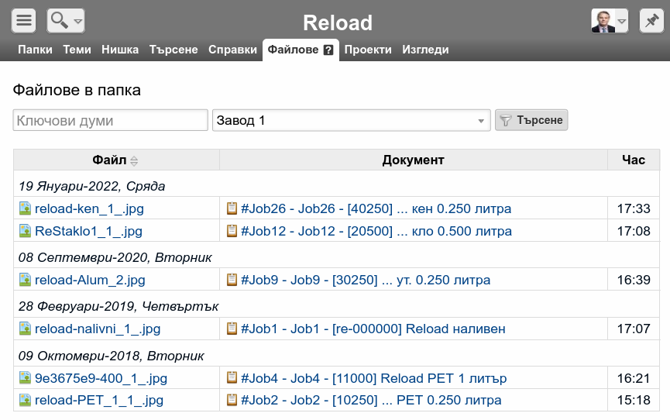Image resolution: width=670 pixels, height=420 pixels.
Task: Click the magnifier search icon in header
Action: (x=59, y=21)
